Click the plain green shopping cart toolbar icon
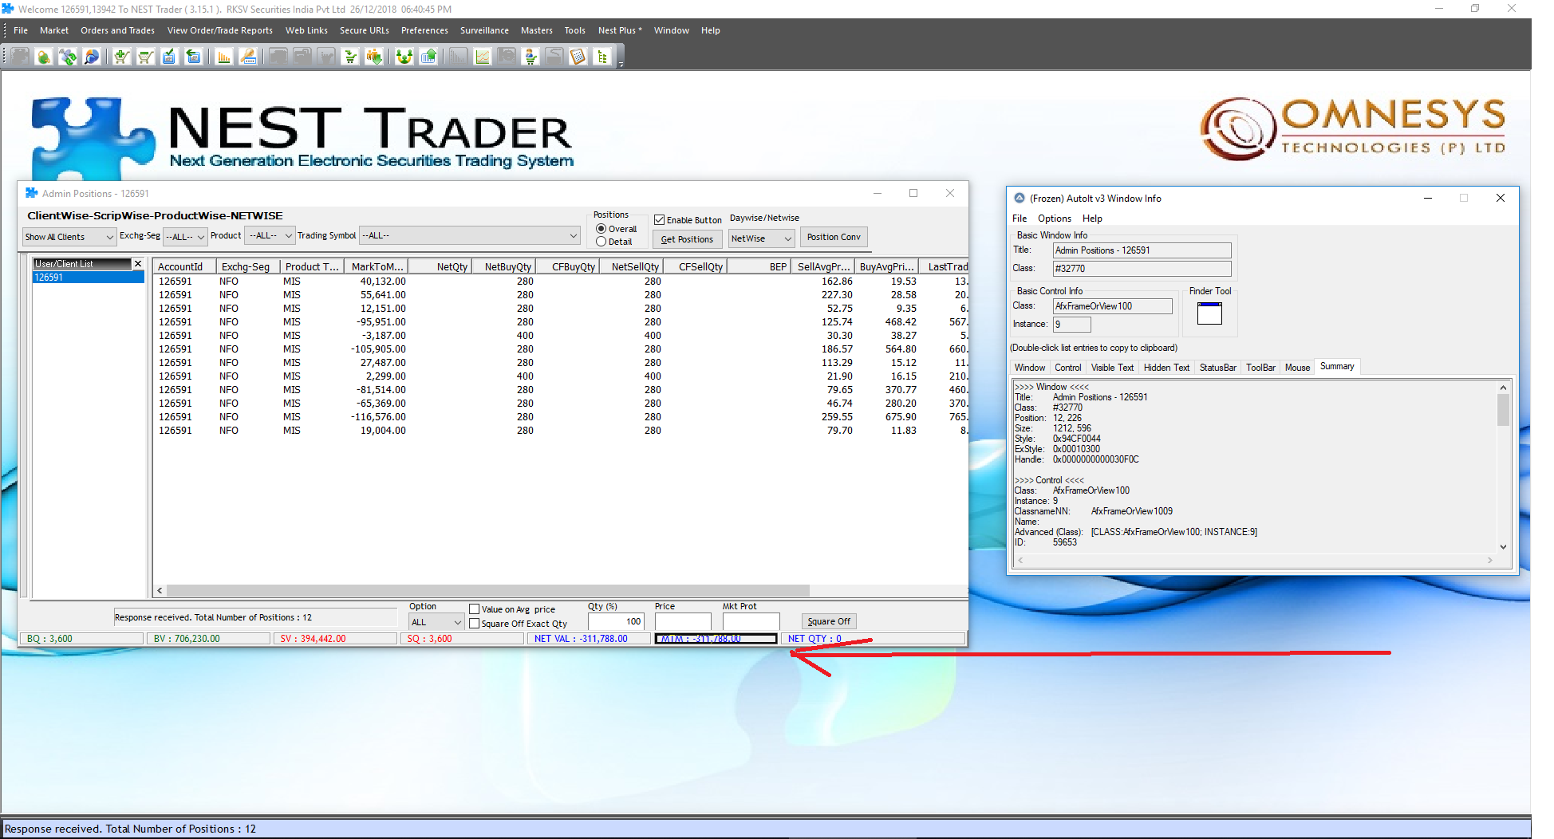The width and height of the screenshot is (1554, 839). pyautogui.click(x=145, y=57)
